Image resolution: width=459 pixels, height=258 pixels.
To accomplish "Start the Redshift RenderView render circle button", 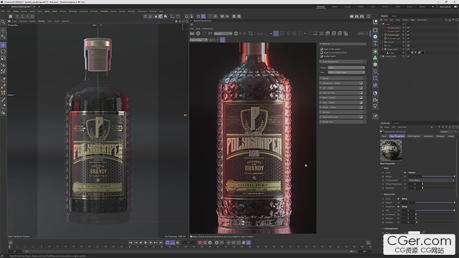I will click(x=198, y=34).
